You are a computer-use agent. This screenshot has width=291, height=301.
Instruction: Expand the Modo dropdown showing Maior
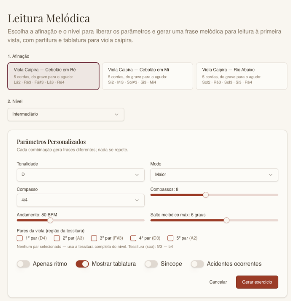(x=214, y=175)
